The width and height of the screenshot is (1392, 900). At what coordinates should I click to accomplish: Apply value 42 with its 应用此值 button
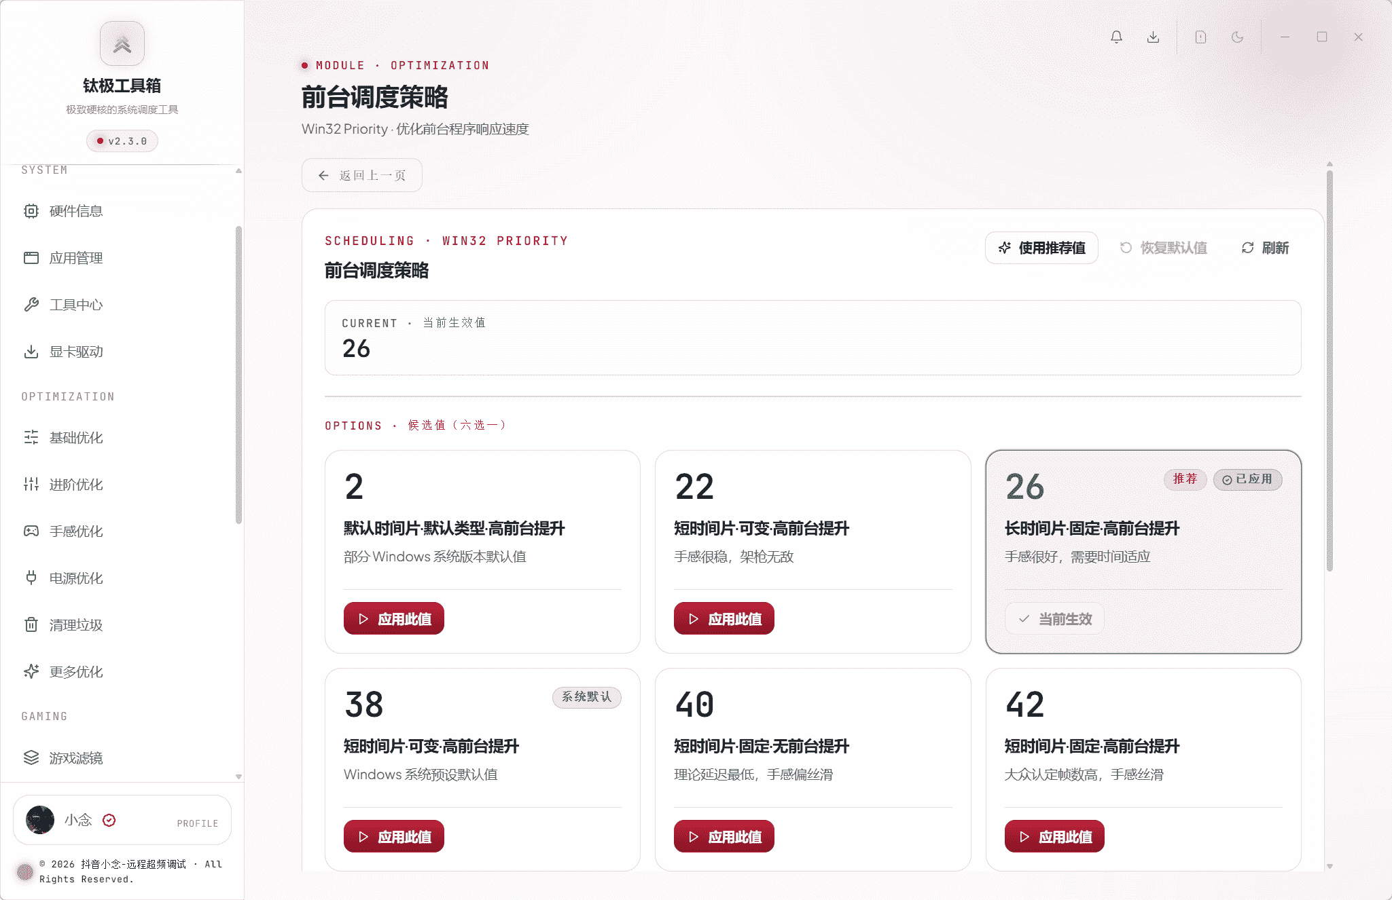[x=1054, y=837]
